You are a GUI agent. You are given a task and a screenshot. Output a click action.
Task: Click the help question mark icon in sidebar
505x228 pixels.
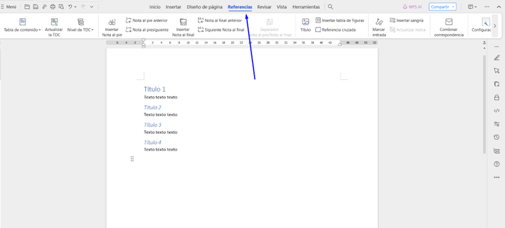[496, 164]
